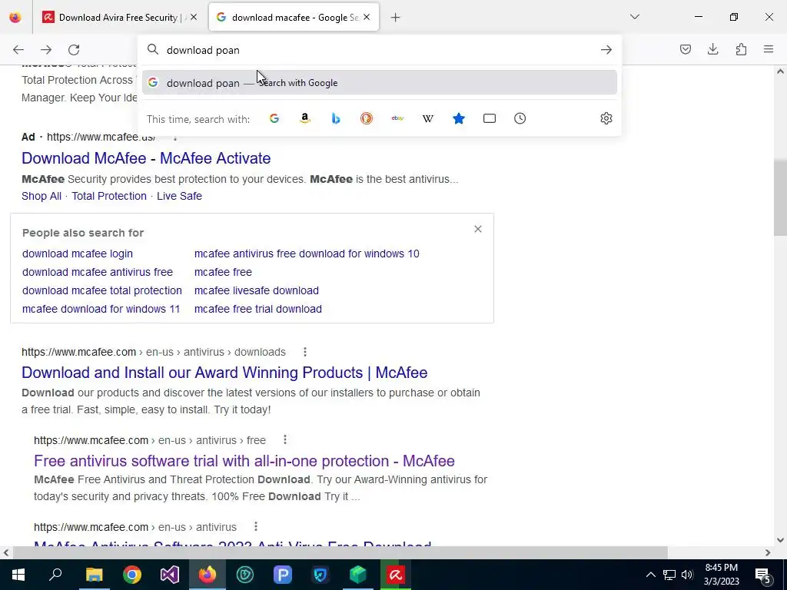Screen dimensions: 787x590
Task: Open the Live Safe sitelink
Action: point(179,196)
